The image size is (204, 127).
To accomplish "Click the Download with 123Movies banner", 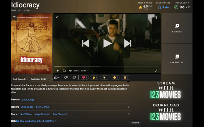I will [x=165, y=112].
